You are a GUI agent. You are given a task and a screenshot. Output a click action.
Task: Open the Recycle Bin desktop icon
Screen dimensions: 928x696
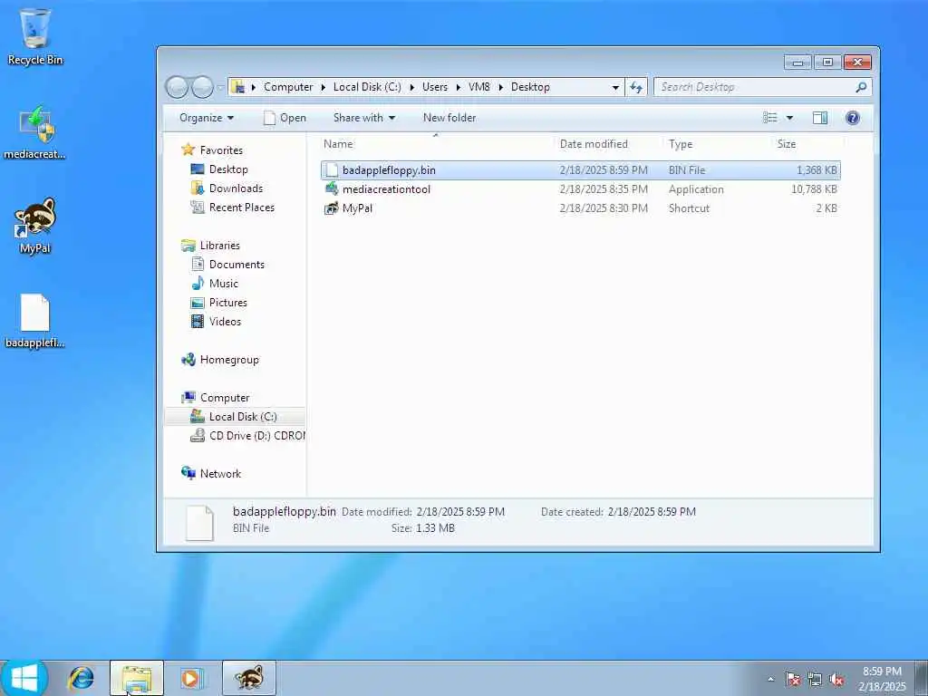[35, 36]
